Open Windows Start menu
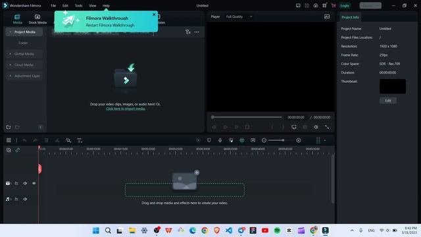Screen dimensions: 421x237 click(x=96, y=230)
